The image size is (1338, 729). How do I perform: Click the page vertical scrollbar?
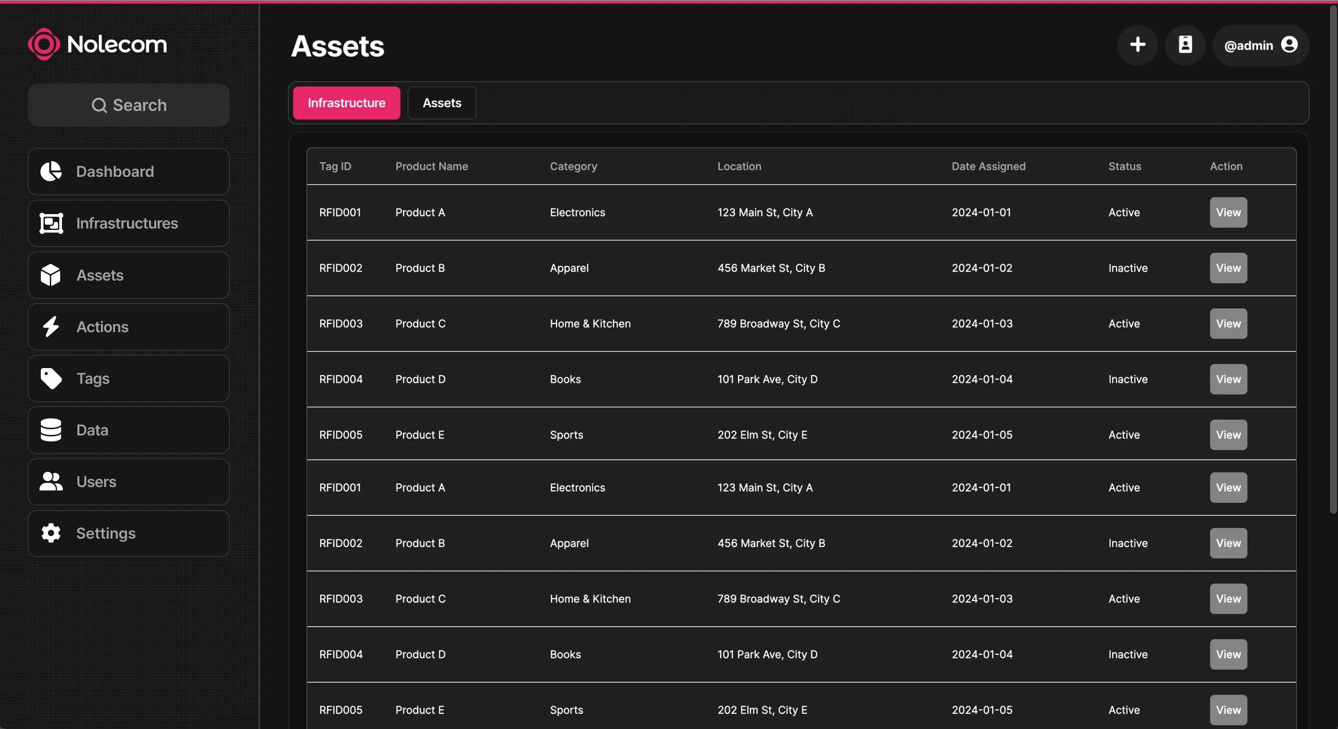[x=1333, y=259]
